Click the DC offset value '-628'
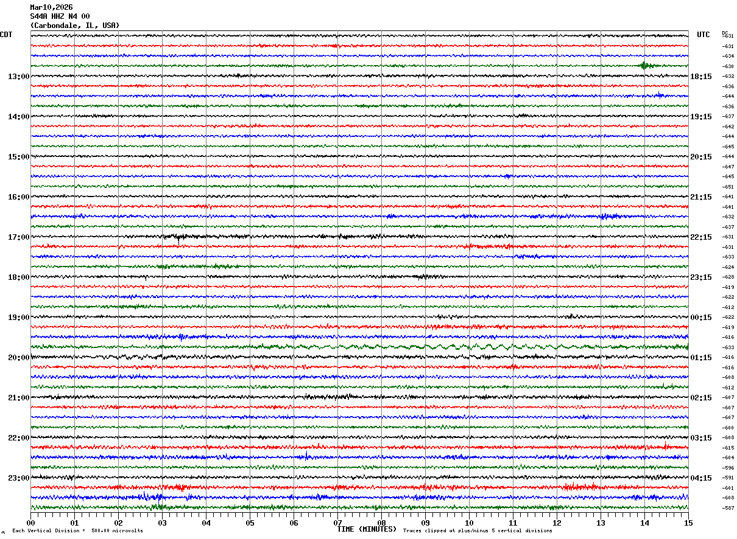This screenshot has width=737, height=539. [x=728, y=277]
